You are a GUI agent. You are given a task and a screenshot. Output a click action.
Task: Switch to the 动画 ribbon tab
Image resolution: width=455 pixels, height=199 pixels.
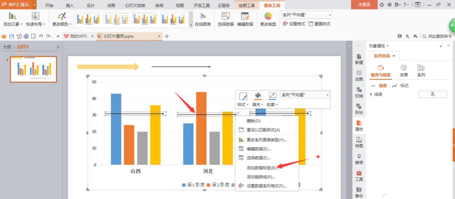pos(111,5)
